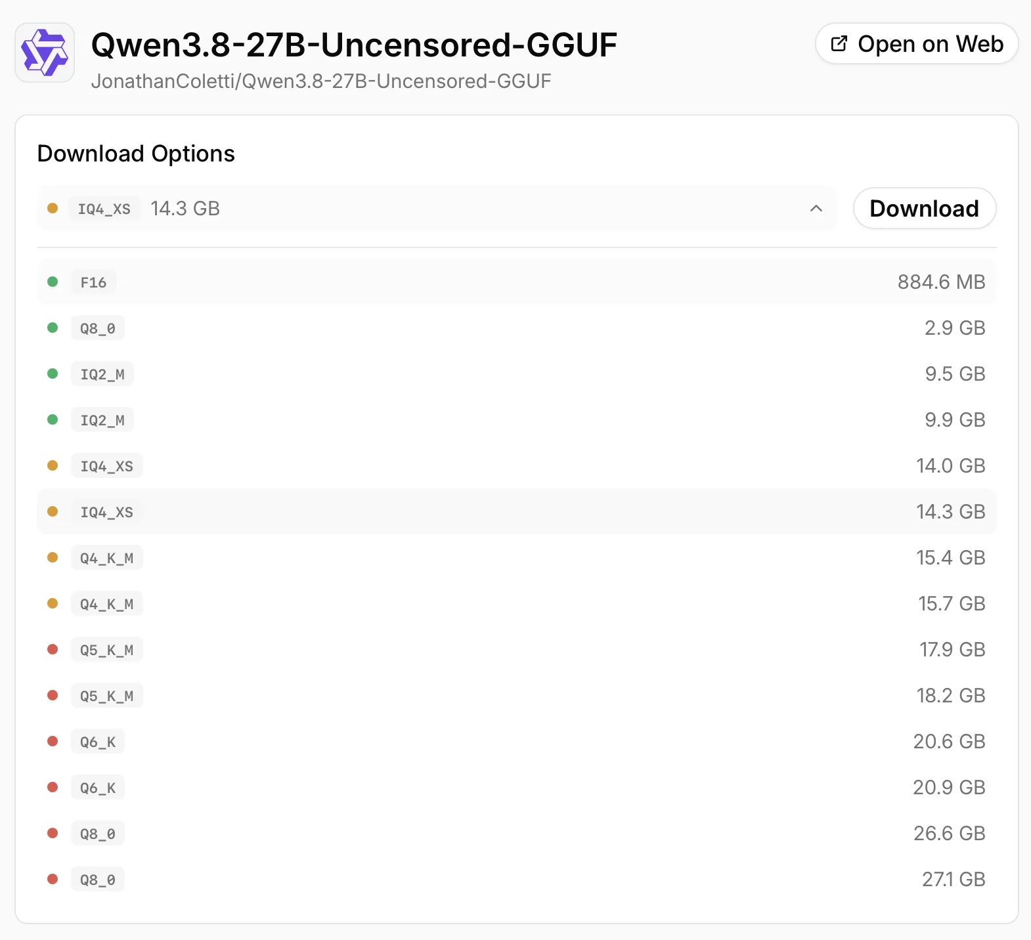Click the gray JonathanColetti/Qwen3.8-27B-Uncensored-GGUF repository path
This screenshot has width=1031, height=940.
point(321,81)
